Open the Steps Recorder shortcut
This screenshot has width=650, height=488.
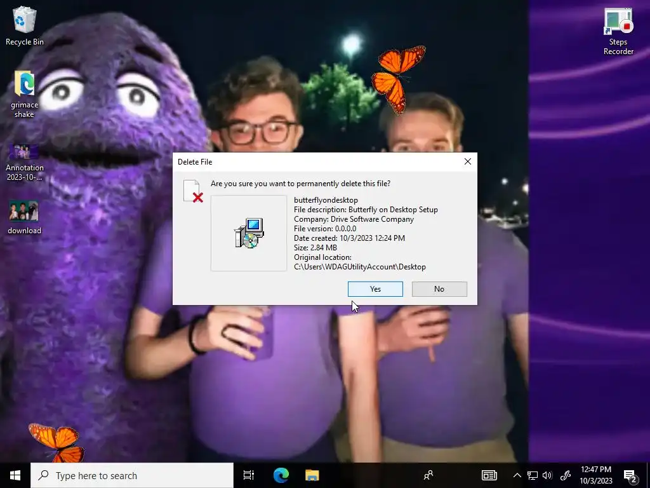pos(618,32)
